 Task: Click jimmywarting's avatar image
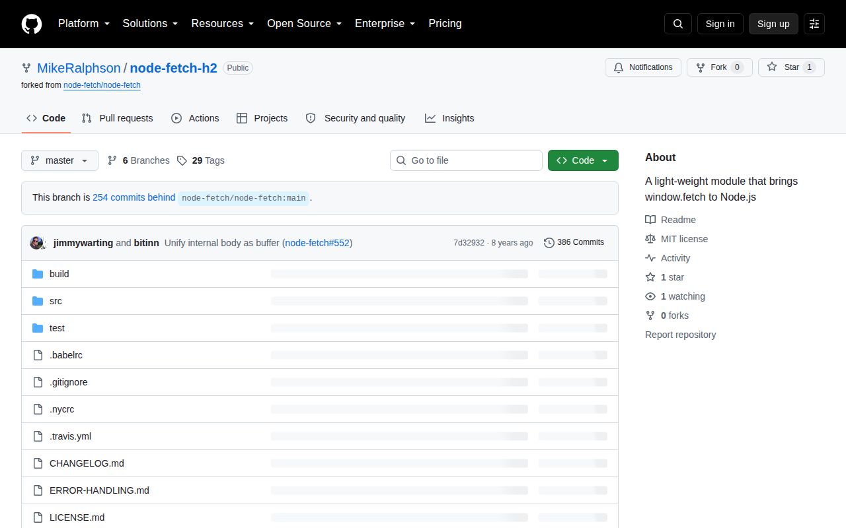pyautogui.click(x=37, y=243)
